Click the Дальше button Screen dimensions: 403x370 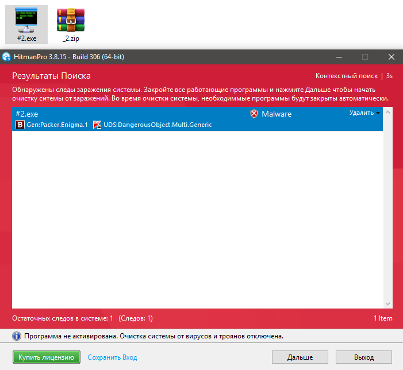point(300,357)
